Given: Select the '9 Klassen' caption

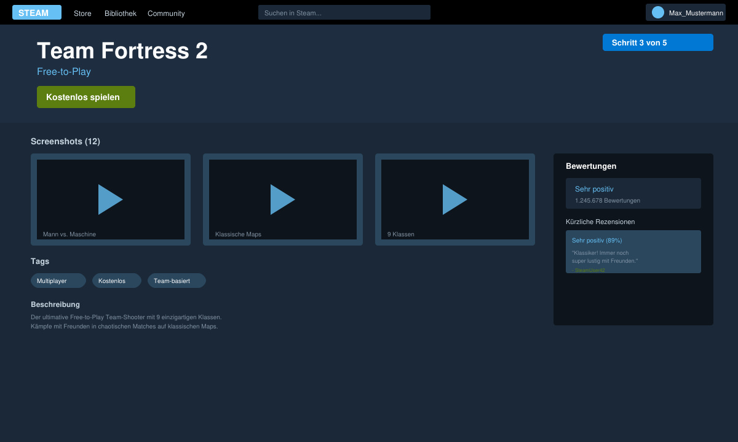Looking at the screenshot, I should [401, 235].
